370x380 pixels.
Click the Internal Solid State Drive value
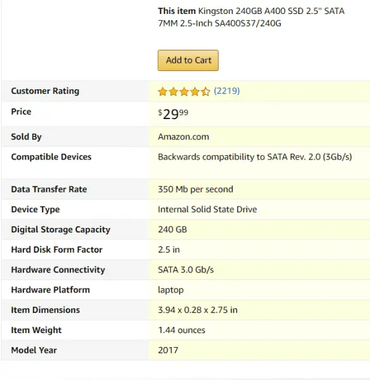pyautogui.click(x=207, y=210)
